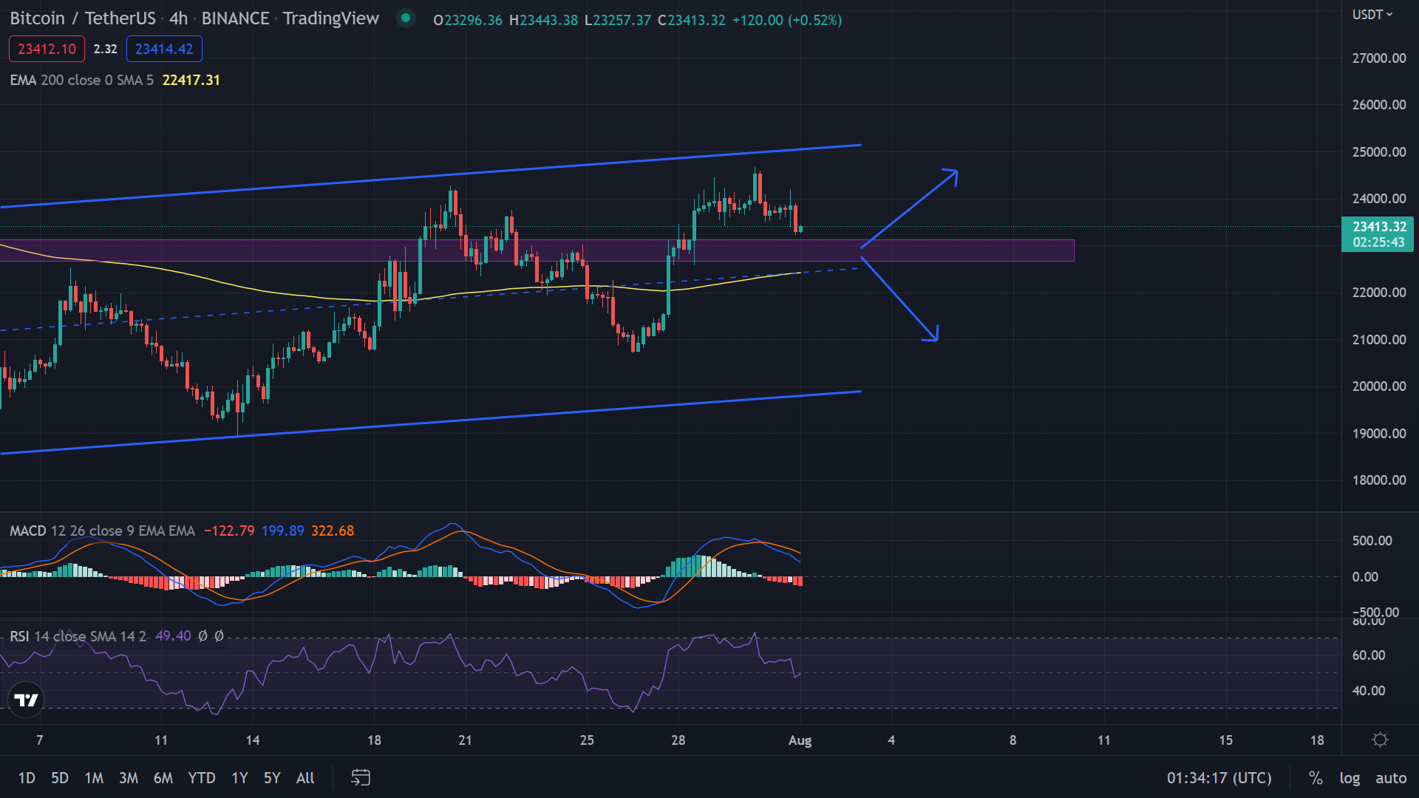This screenshot has width=1419, height=798.
Task: Click the green market status dot
Action: (x=406, y=18)
